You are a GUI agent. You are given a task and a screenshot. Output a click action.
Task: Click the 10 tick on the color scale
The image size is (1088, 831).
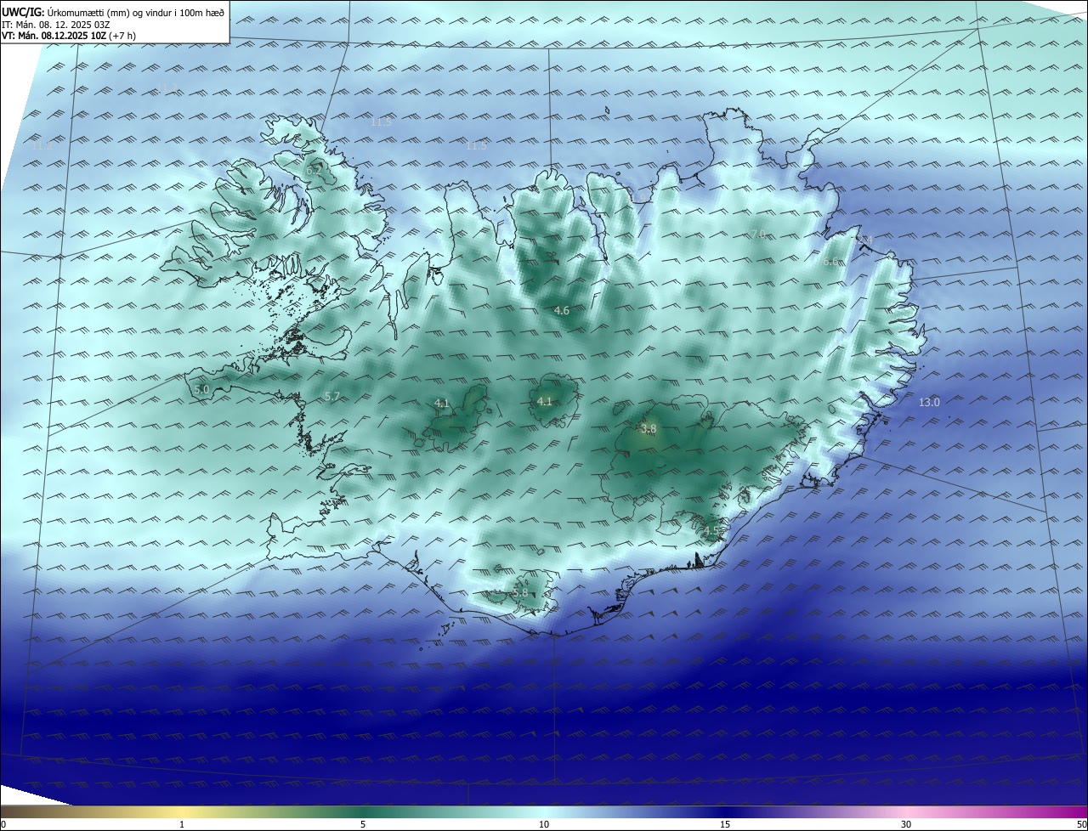point(544,824)
